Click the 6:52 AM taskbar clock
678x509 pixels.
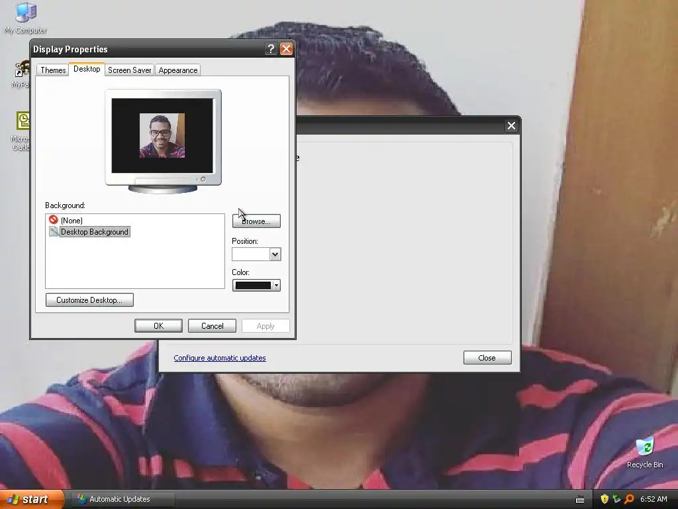[654, 499]
